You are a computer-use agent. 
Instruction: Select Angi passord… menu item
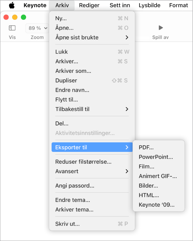[92, 186]
